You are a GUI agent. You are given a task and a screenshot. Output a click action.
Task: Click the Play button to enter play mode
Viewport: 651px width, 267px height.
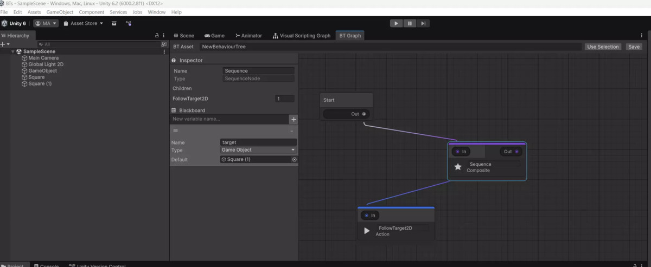[396, 23]
